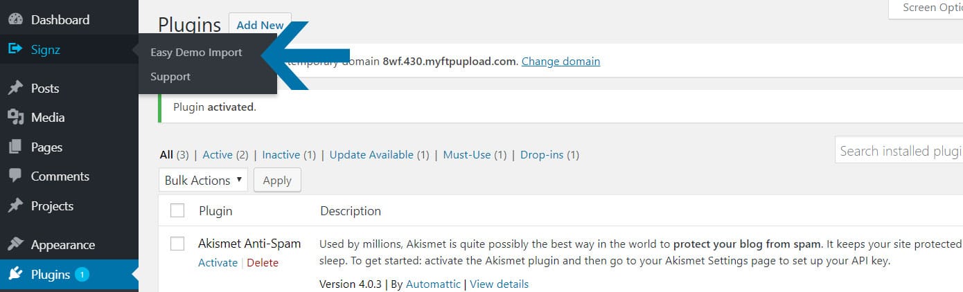Screen dimensions: 963x292
Task: Click the Plugins plug icon
Action: [15, 275]
